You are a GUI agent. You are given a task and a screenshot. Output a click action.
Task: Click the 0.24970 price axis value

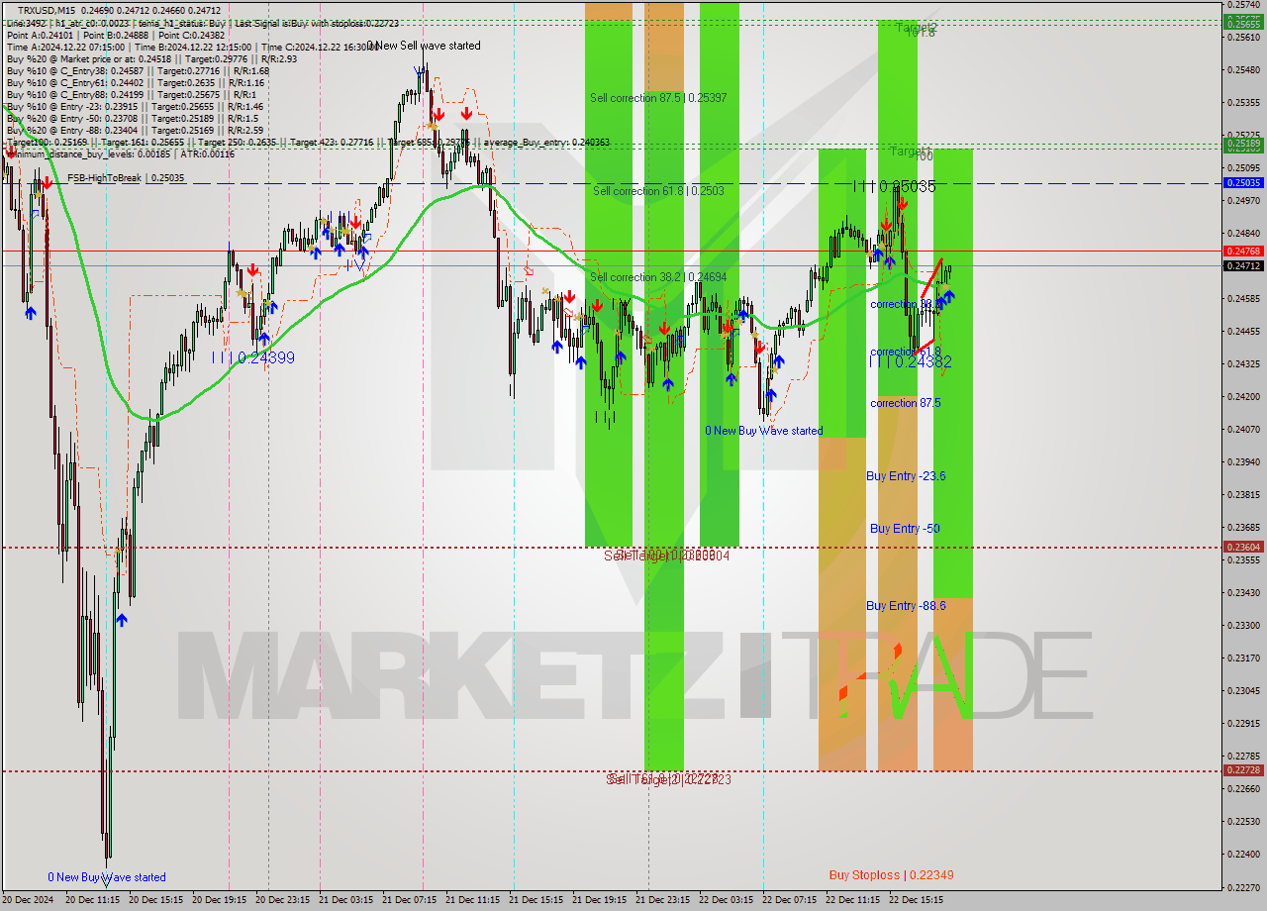point(1244,200)
